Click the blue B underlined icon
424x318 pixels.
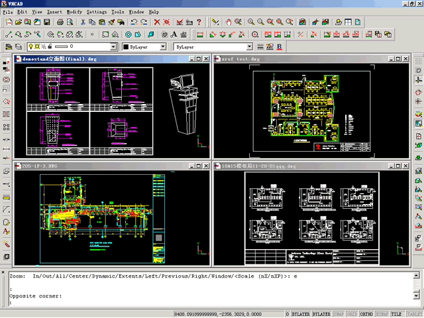pyautogui.click(x=280, y=47)
